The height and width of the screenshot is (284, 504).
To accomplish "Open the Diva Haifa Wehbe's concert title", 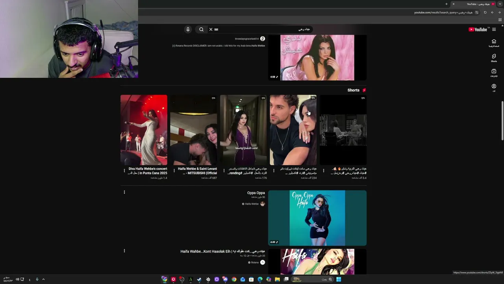I will pos(148,171).
